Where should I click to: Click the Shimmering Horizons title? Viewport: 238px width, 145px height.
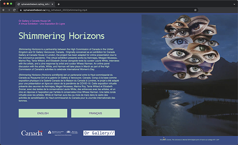[61, 36]
